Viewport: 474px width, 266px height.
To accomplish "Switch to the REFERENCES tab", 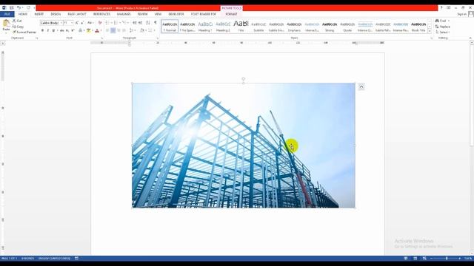I will 102,14.
